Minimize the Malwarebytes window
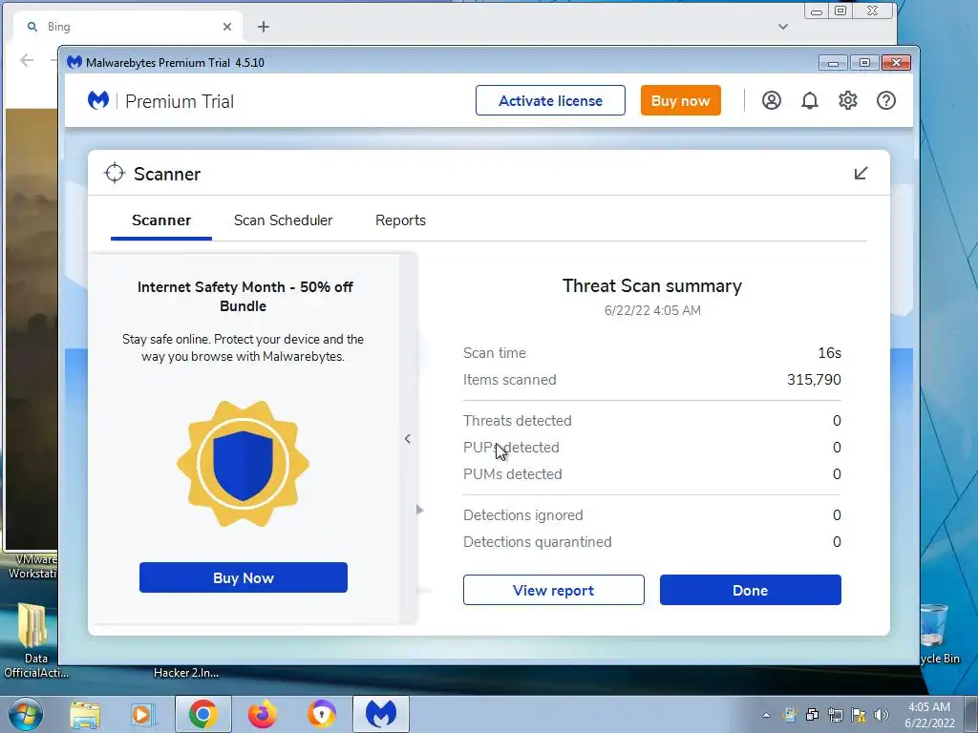The image size is (978, 733). click(x=833, y=62)
